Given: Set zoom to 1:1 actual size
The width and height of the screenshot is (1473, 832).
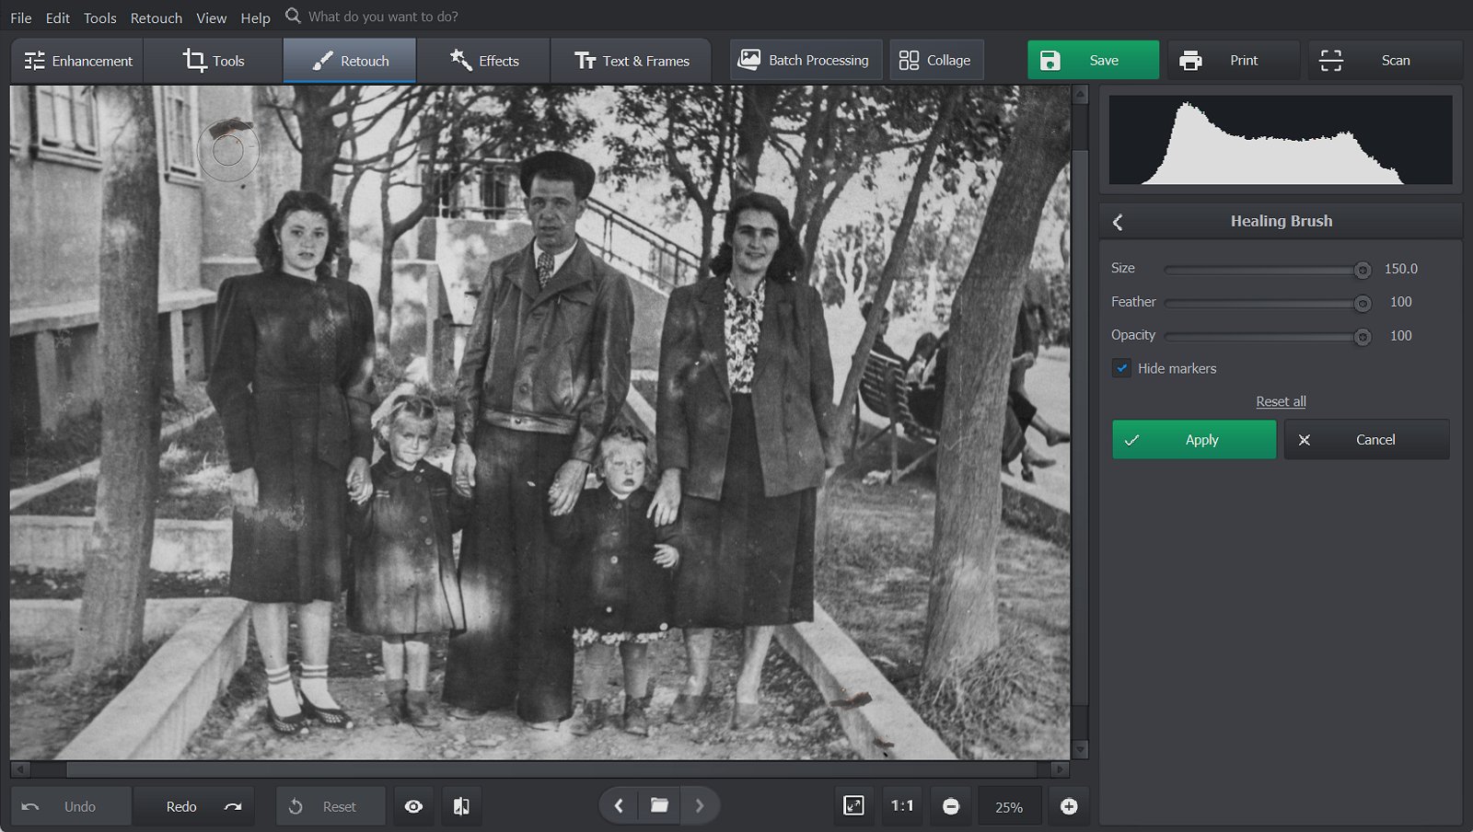Looking at the screenshot, I should pos(902,806).
